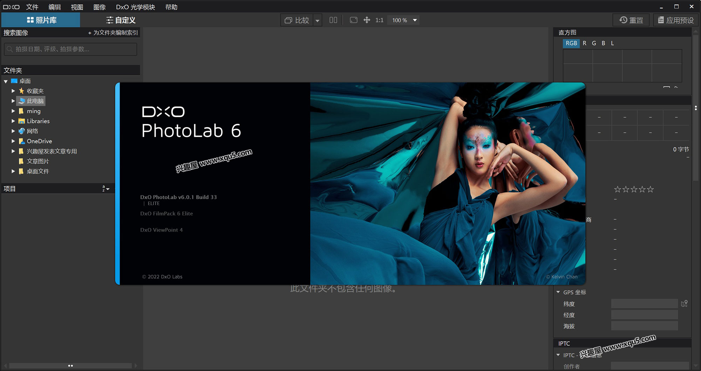701x371 pixels.
Task: Open the 100 % zoom dropdown
Action: [x=415, y=20]
